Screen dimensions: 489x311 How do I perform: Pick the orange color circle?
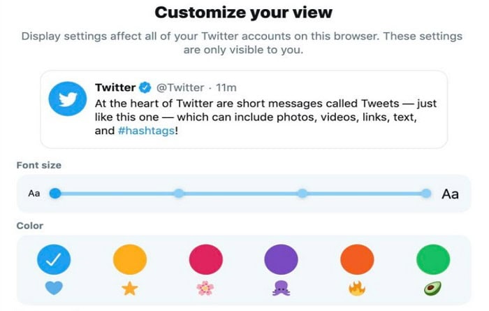tap(357, 259)
